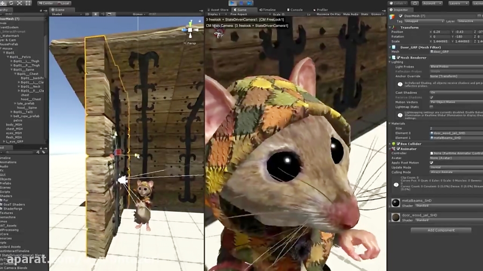Toggle Receive Shadows checkbox

click(x=431, y=97)
